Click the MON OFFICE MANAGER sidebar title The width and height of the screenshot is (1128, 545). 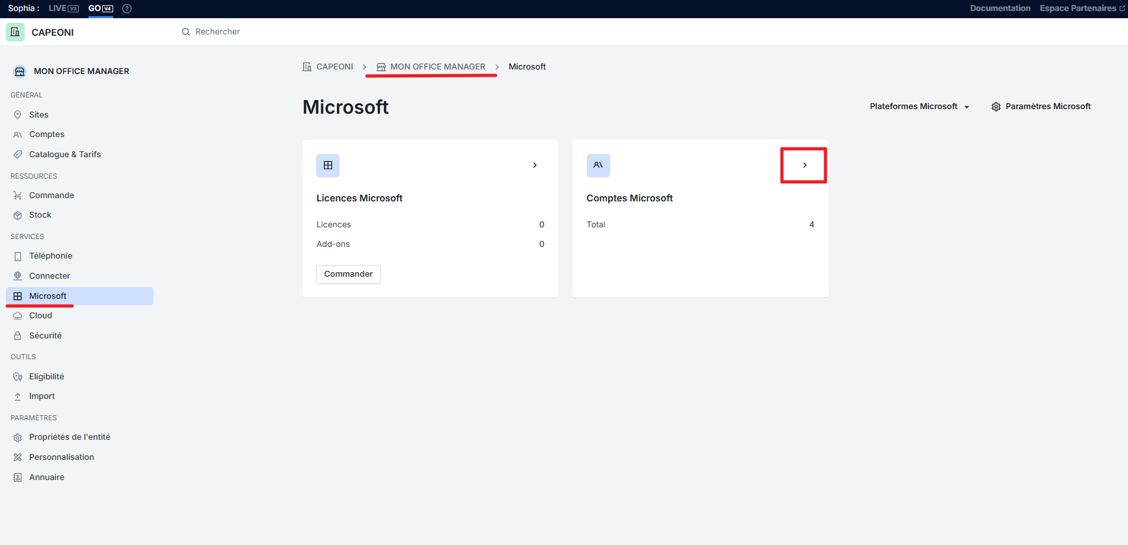[x=81, y=71]
